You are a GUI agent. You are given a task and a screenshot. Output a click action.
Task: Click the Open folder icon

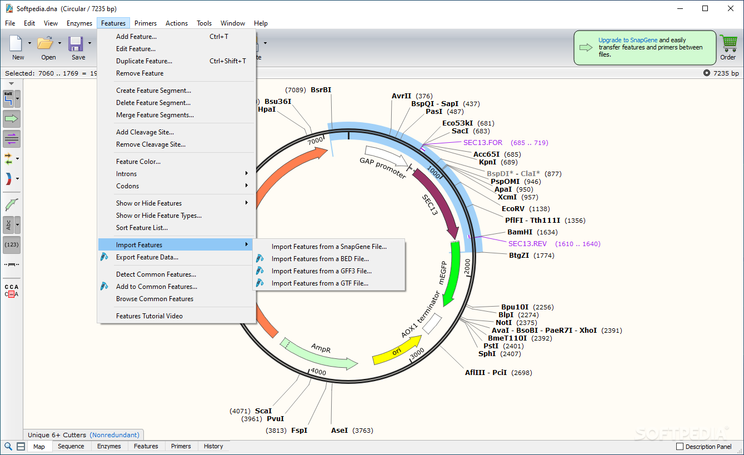(x=46, y=43)
